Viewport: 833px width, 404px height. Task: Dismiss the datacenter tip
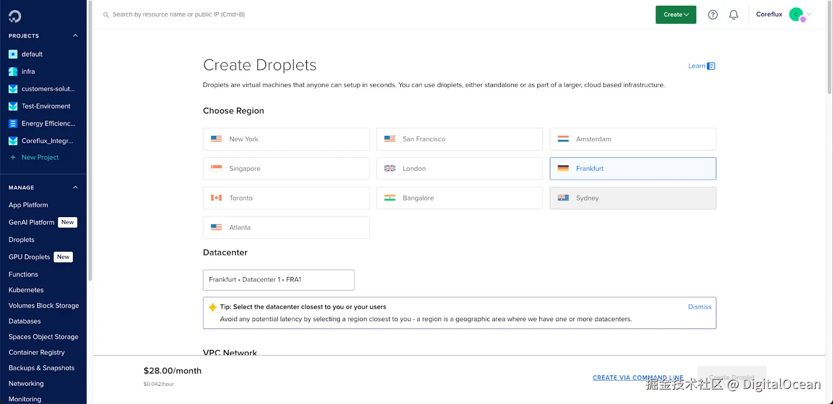tap(700, 307)
